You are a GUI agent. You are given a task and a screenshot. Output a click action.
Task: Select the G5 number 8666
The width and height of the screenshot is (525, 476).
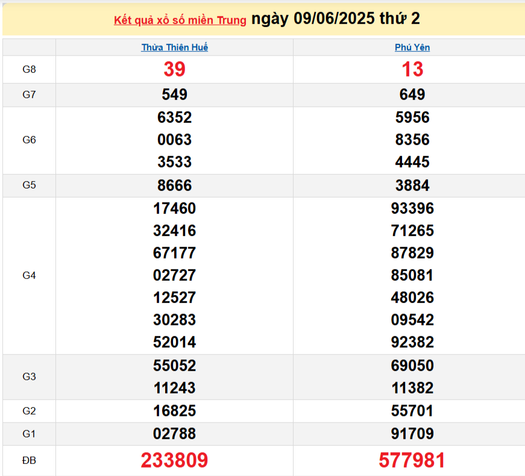[174, 186]
